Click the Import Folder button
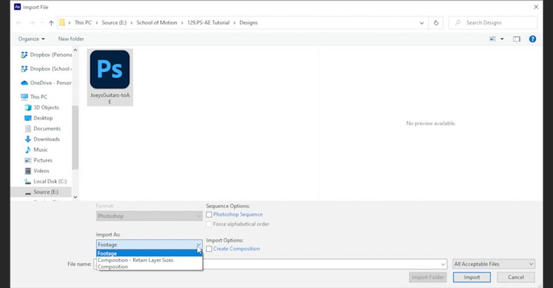The width and height of the screenshot is (553, 288). point(428,278)
